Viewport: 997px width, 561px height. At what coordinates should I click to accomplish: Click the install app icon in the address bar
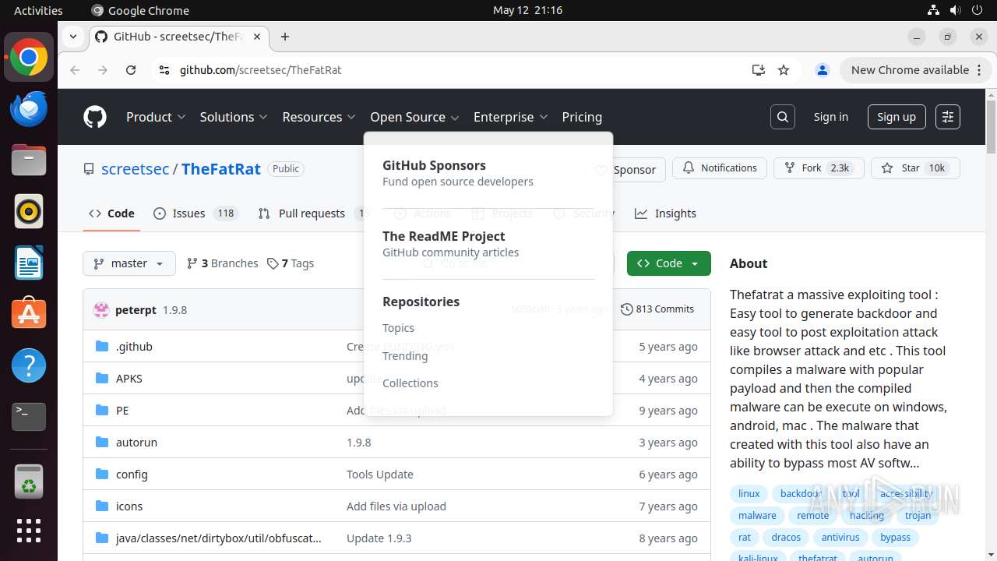point(759,70)
